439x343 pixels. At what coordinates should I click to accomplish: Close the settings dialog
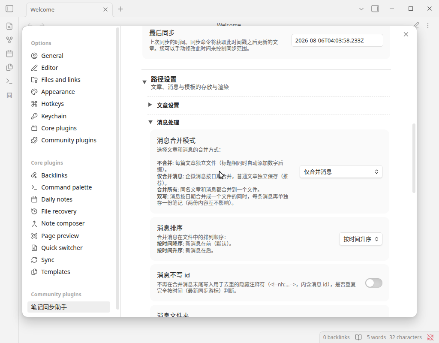406,34
